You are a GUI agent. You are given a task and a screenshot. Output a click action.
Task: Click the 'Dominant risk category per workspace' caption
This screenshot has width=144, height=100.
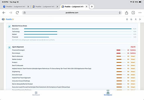(33, 40)
